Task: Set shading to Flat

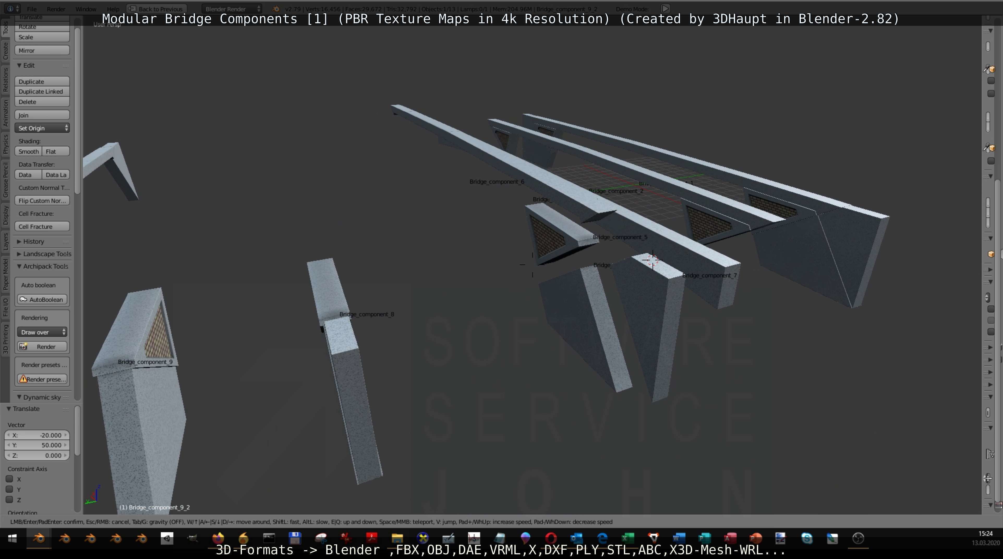Action: [x=56, y=151]
